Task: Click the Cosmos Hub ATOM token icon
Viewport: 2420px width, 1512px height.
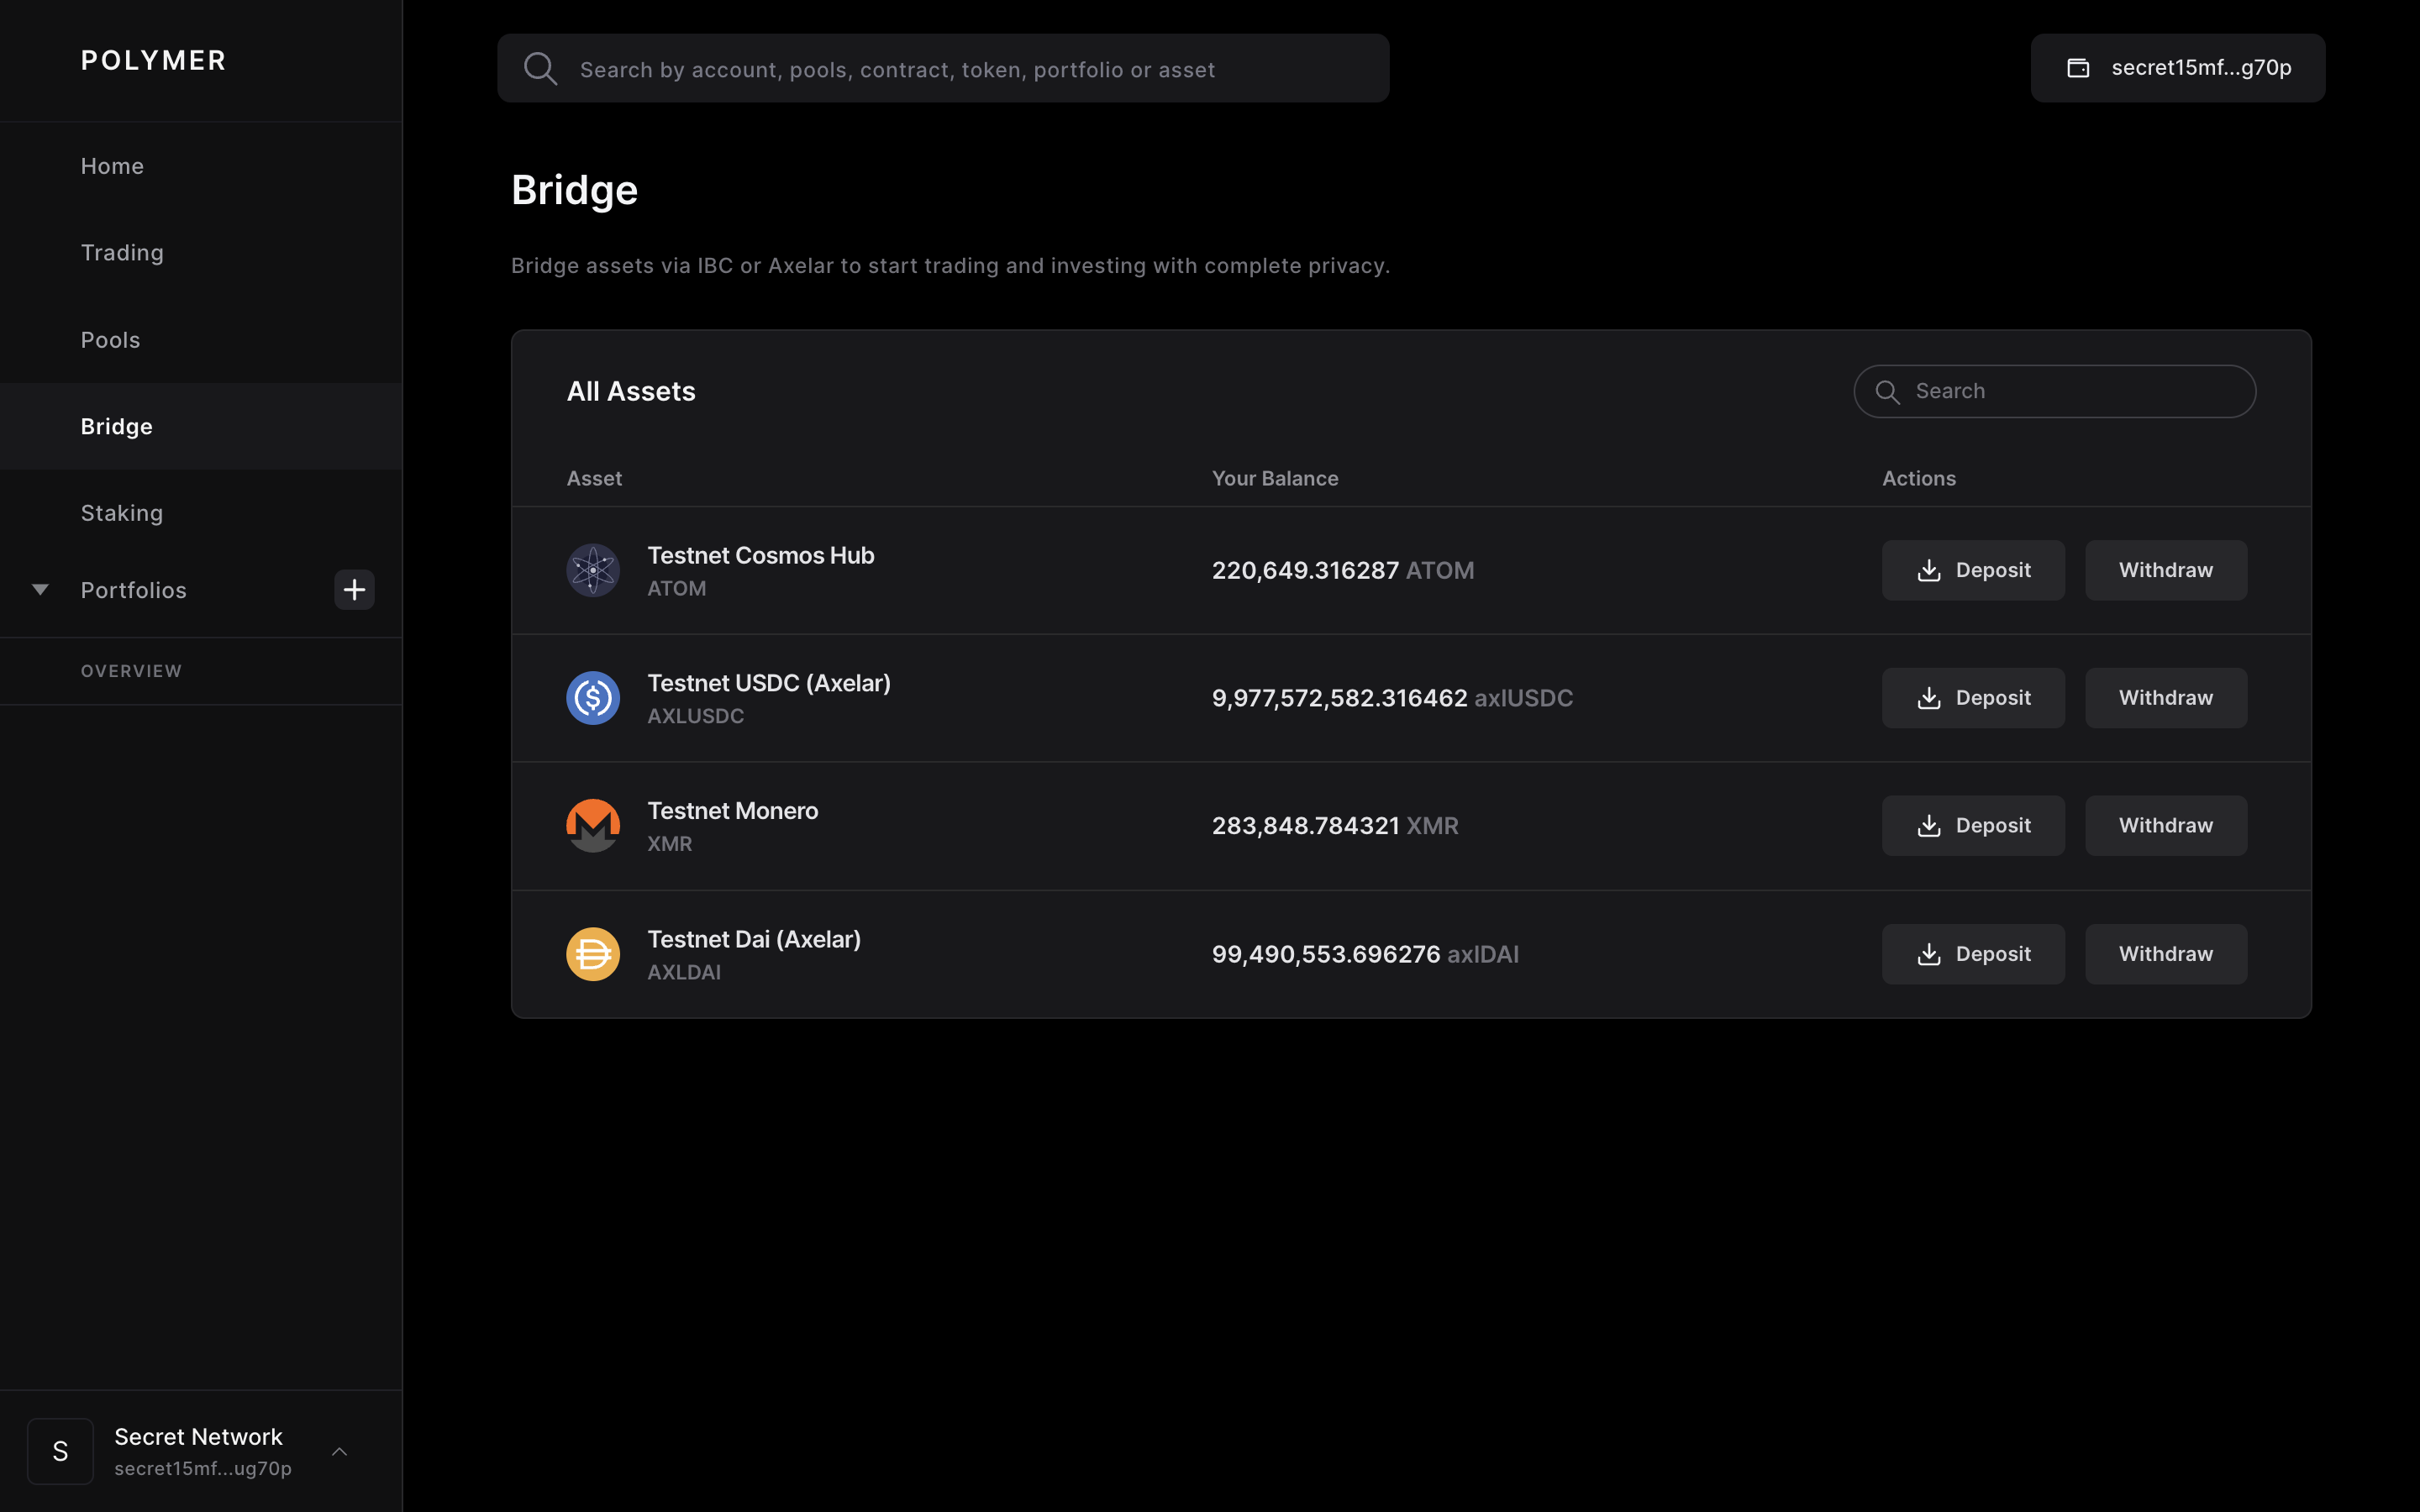Action: (593, 570)
